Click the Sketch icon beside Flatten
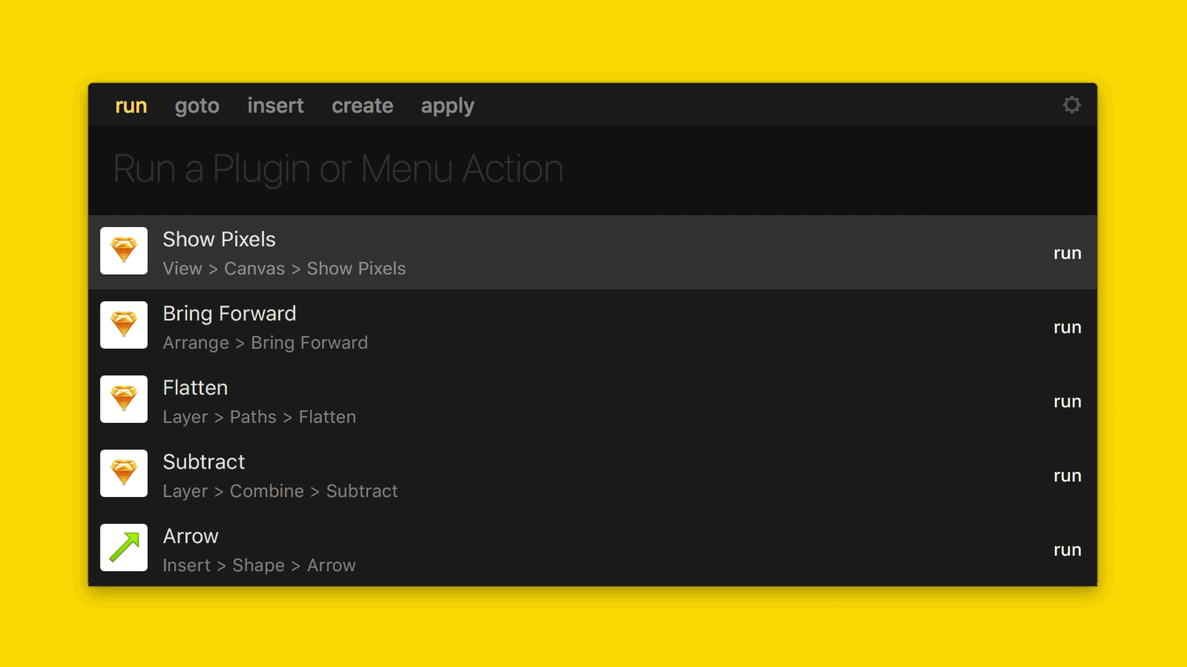 [x=124, y=399]
